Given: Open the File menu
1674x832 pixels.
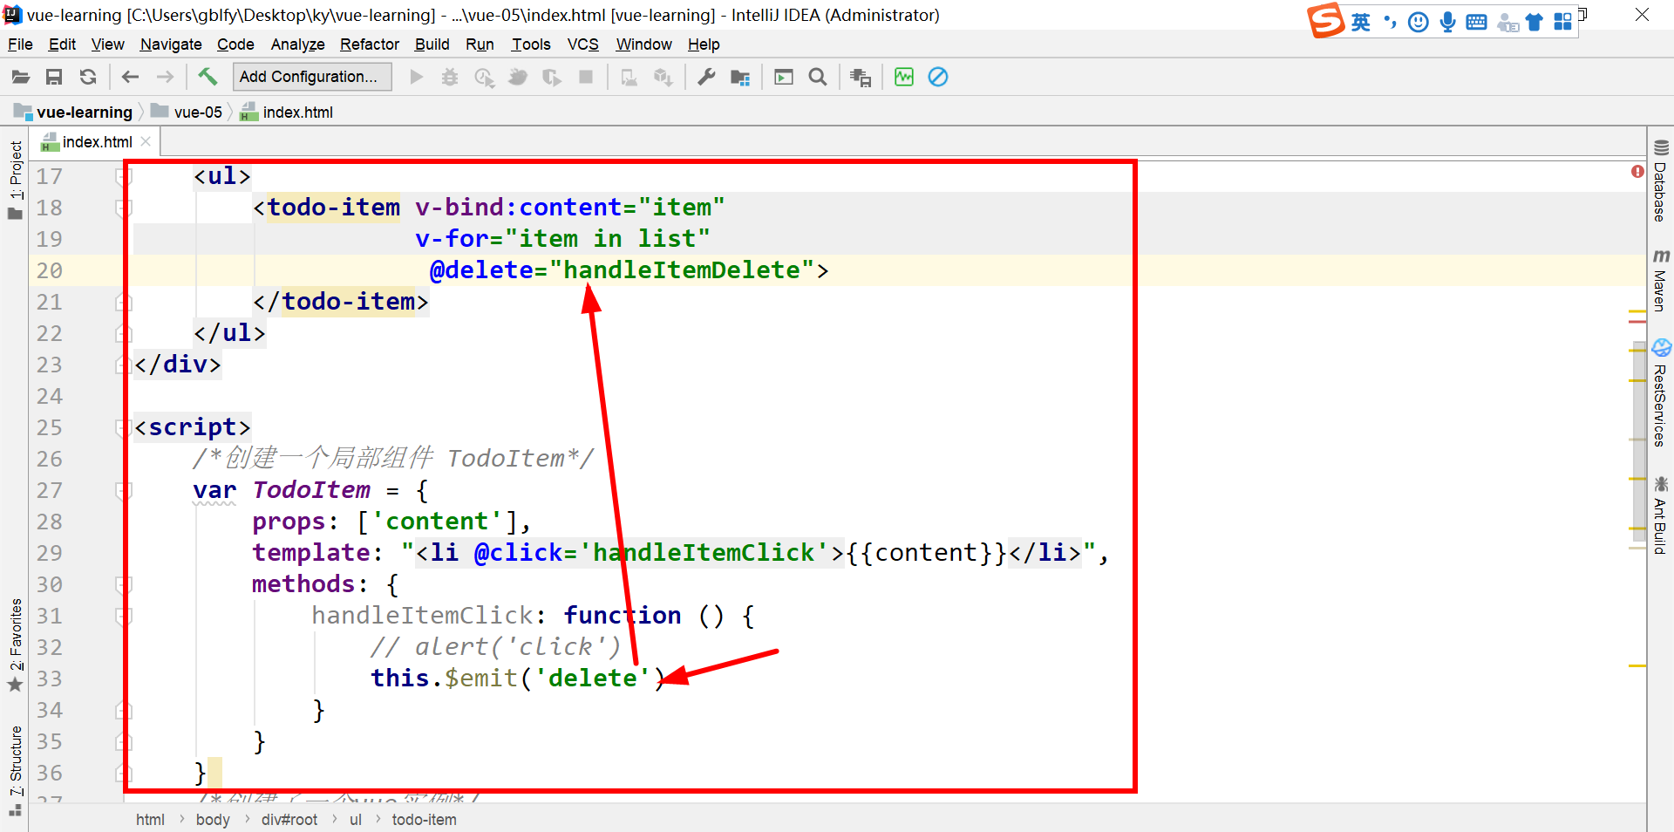Looking at the screenshot, I should click(x=20, y=44).
